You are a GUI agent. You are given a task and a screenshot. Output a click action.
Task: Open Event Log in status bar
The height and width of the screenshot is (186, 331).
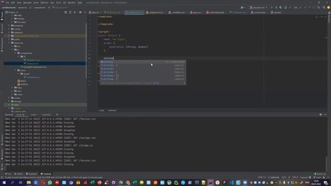[320, 174]
